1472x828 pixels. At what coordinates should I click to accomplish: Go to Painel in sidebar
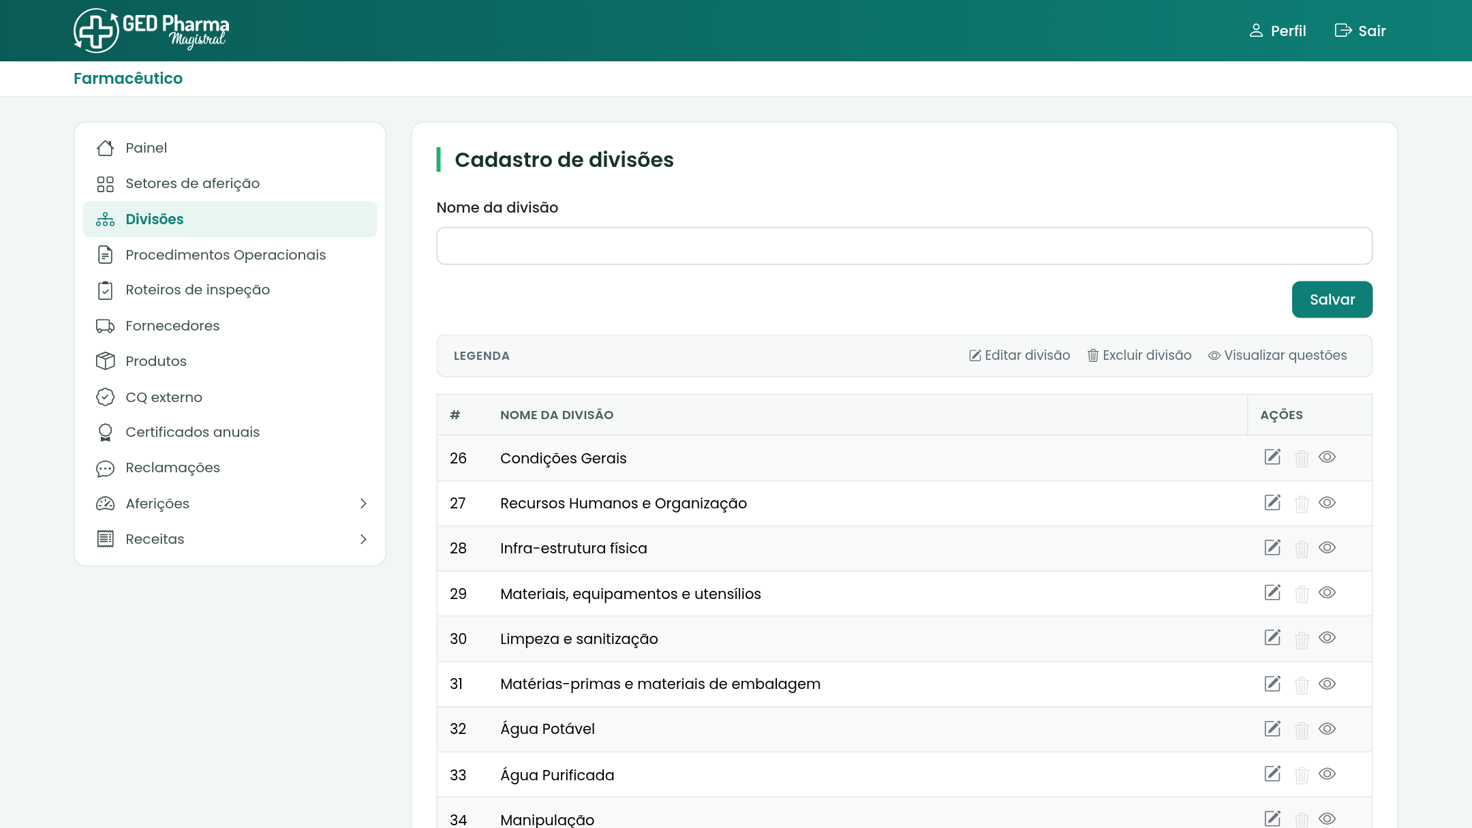pos(230,148)
